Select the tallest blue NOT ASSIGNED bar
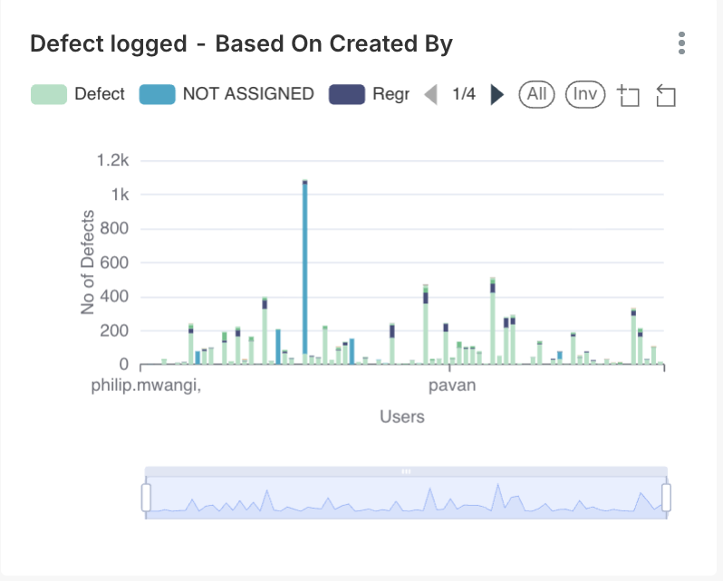 coord(305,271)
